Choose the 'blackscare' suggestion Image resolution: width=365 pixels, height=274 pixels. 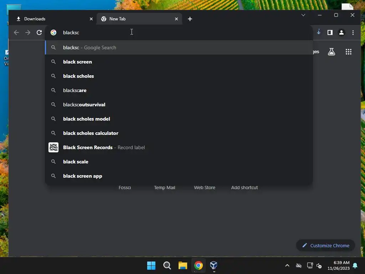click(x=179, y=90)
